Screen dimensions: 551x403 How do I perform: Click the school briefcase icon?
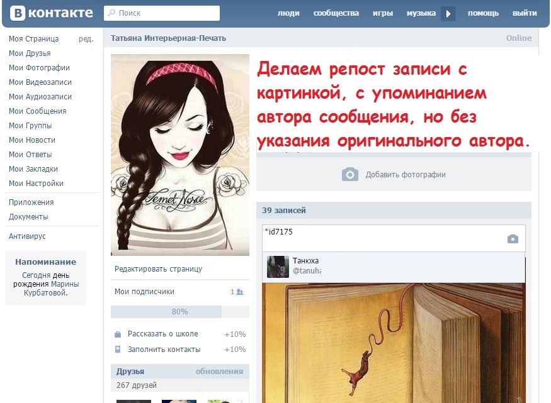click(x=118, y=334)
